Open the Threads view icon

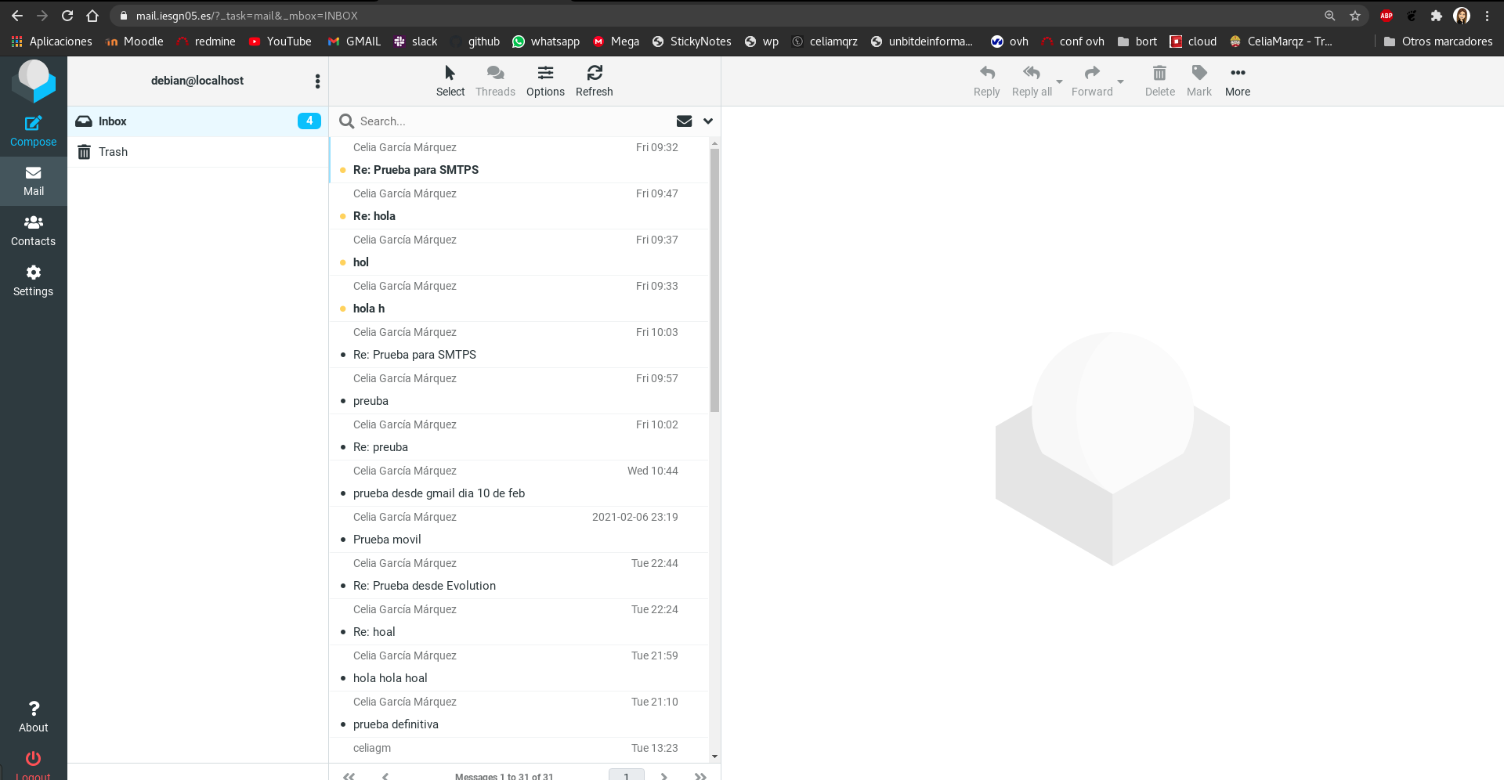[495, 78]
